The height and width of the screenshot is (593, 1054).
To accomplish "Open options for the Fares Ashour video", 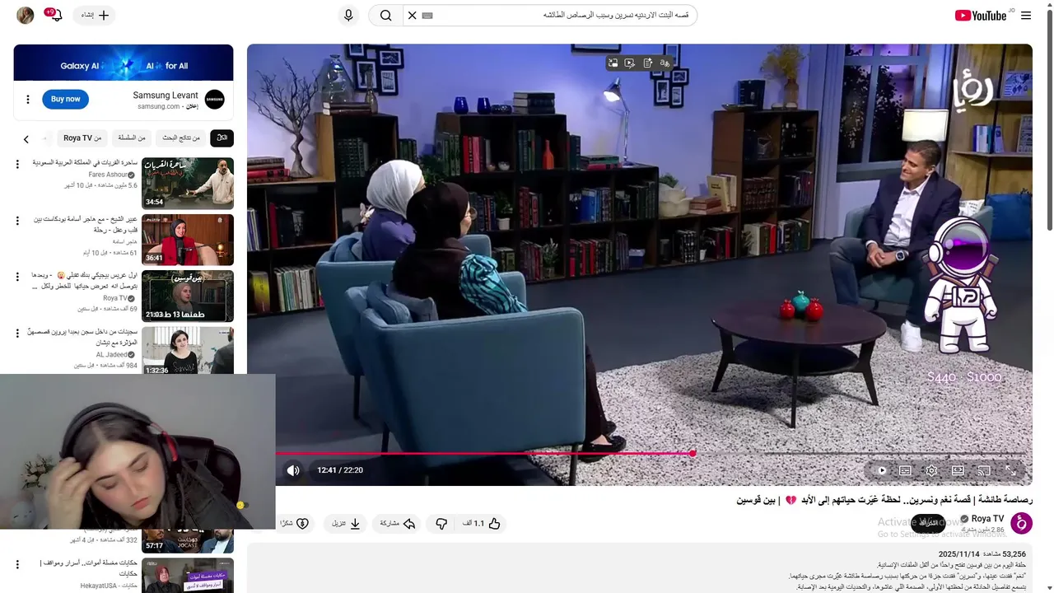I will coord(17,164).
